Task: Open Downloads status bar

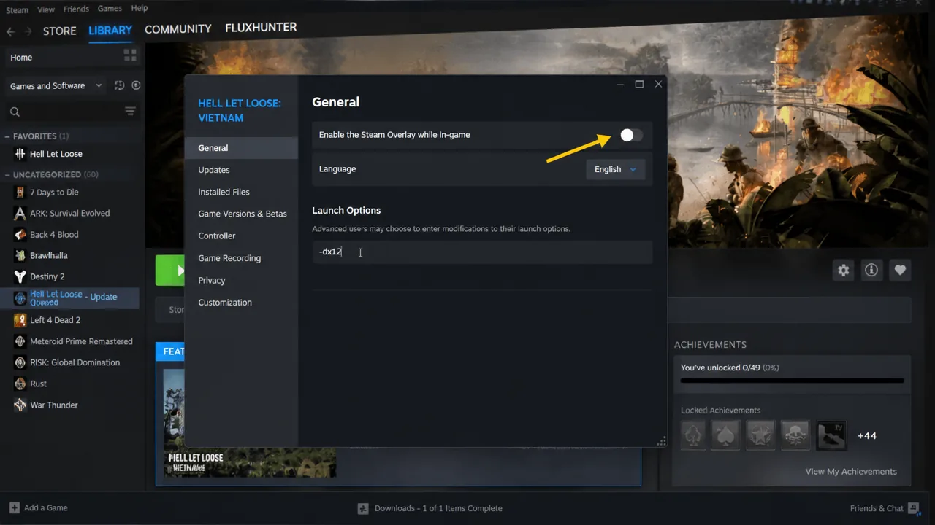Action: [430, 508]
